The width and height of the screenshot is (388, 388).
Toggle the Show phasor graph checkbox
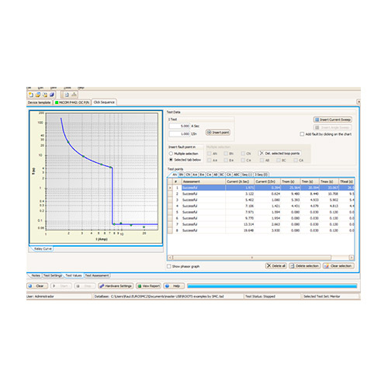coord(169,266)
